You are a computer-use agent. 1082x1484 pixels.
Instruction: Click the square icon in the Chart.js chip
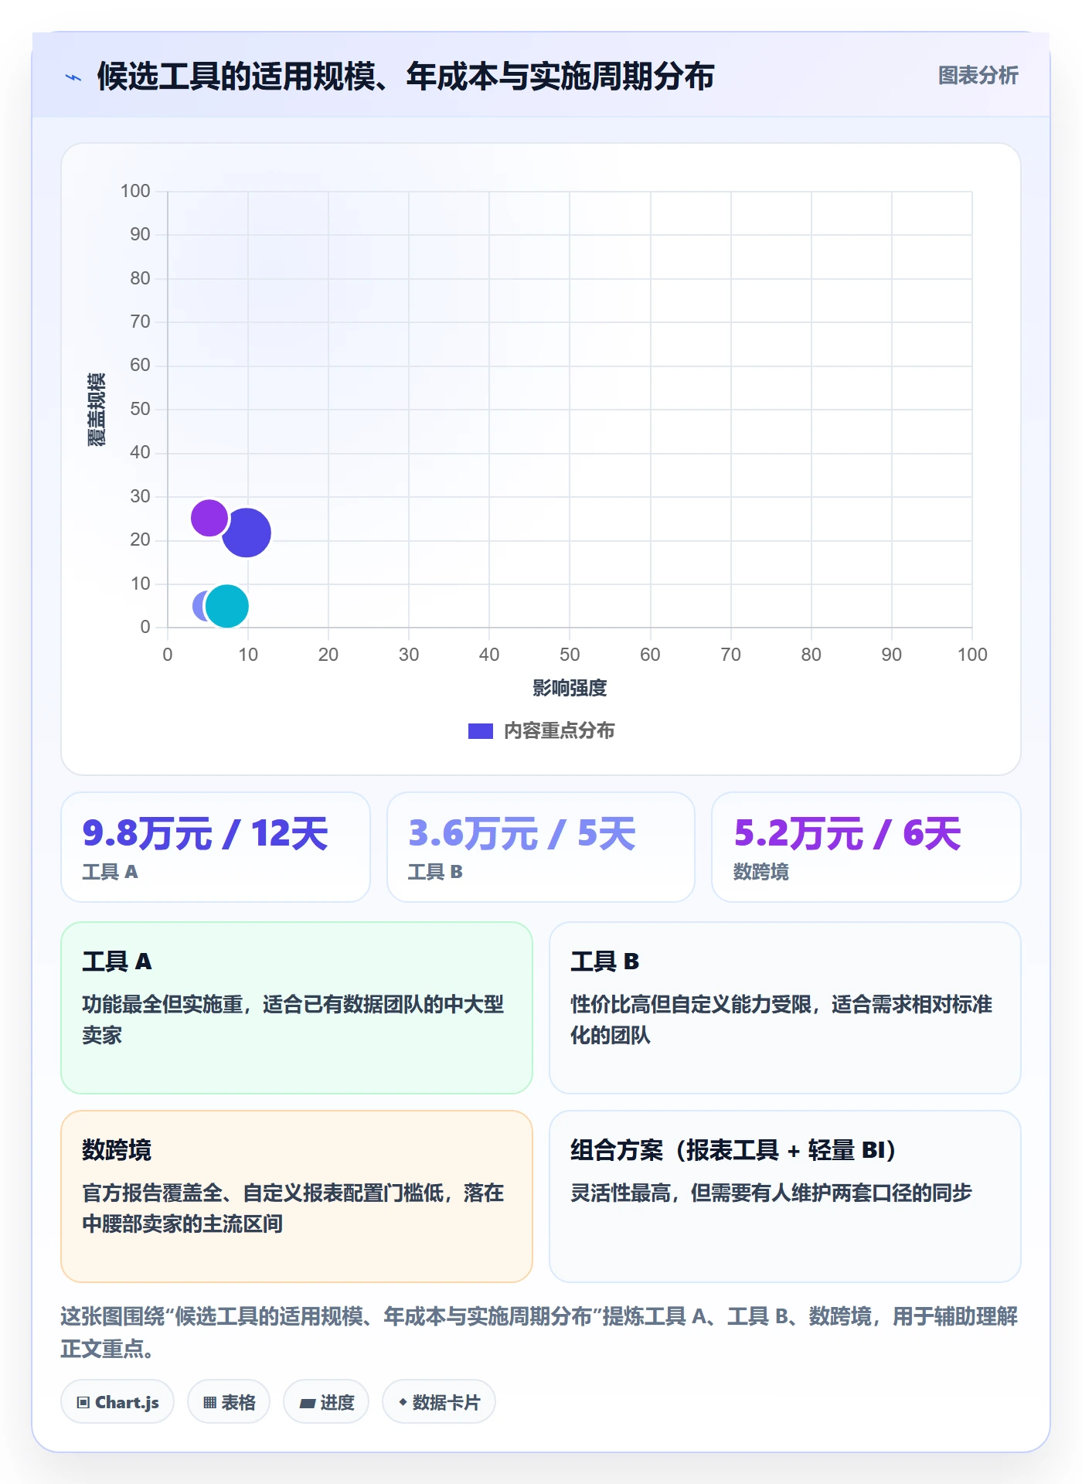[83, 1403]
